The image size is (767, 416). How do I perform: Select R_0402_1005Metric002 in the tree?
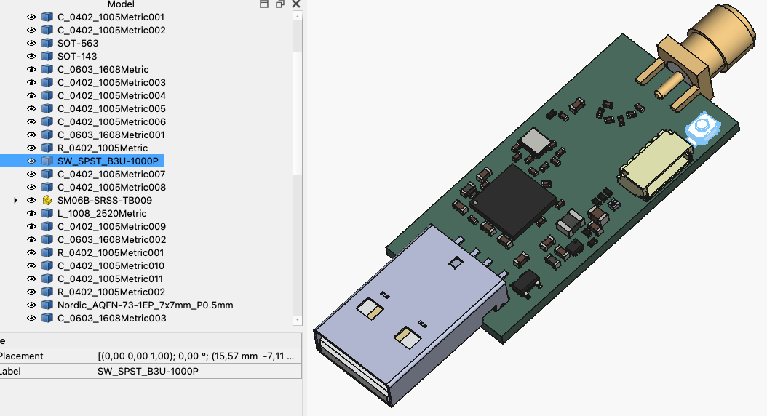pos(111,292)
